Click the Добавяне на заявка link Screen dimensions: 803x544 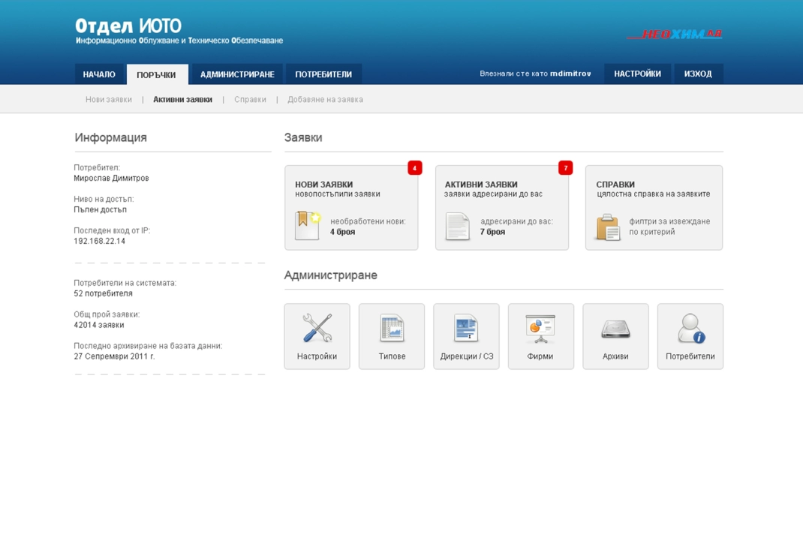[325, 99]
